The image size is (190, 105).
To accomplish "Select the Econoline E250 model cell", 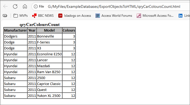I will pos(49,54).
